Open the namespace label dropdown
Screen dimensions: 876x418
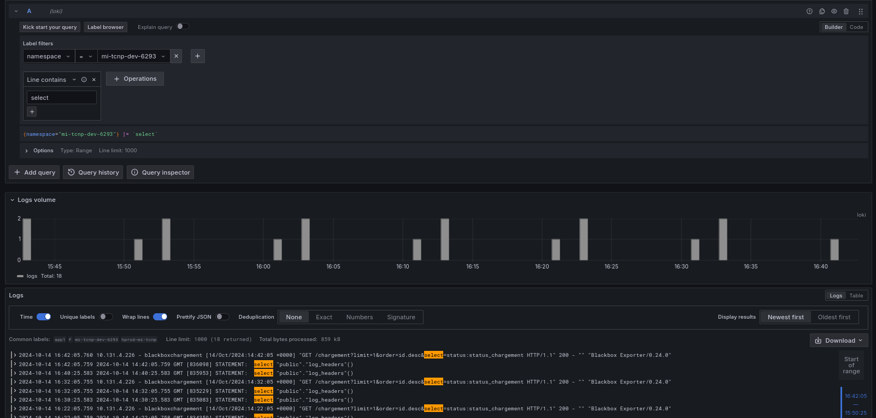(x=49, y=56)
